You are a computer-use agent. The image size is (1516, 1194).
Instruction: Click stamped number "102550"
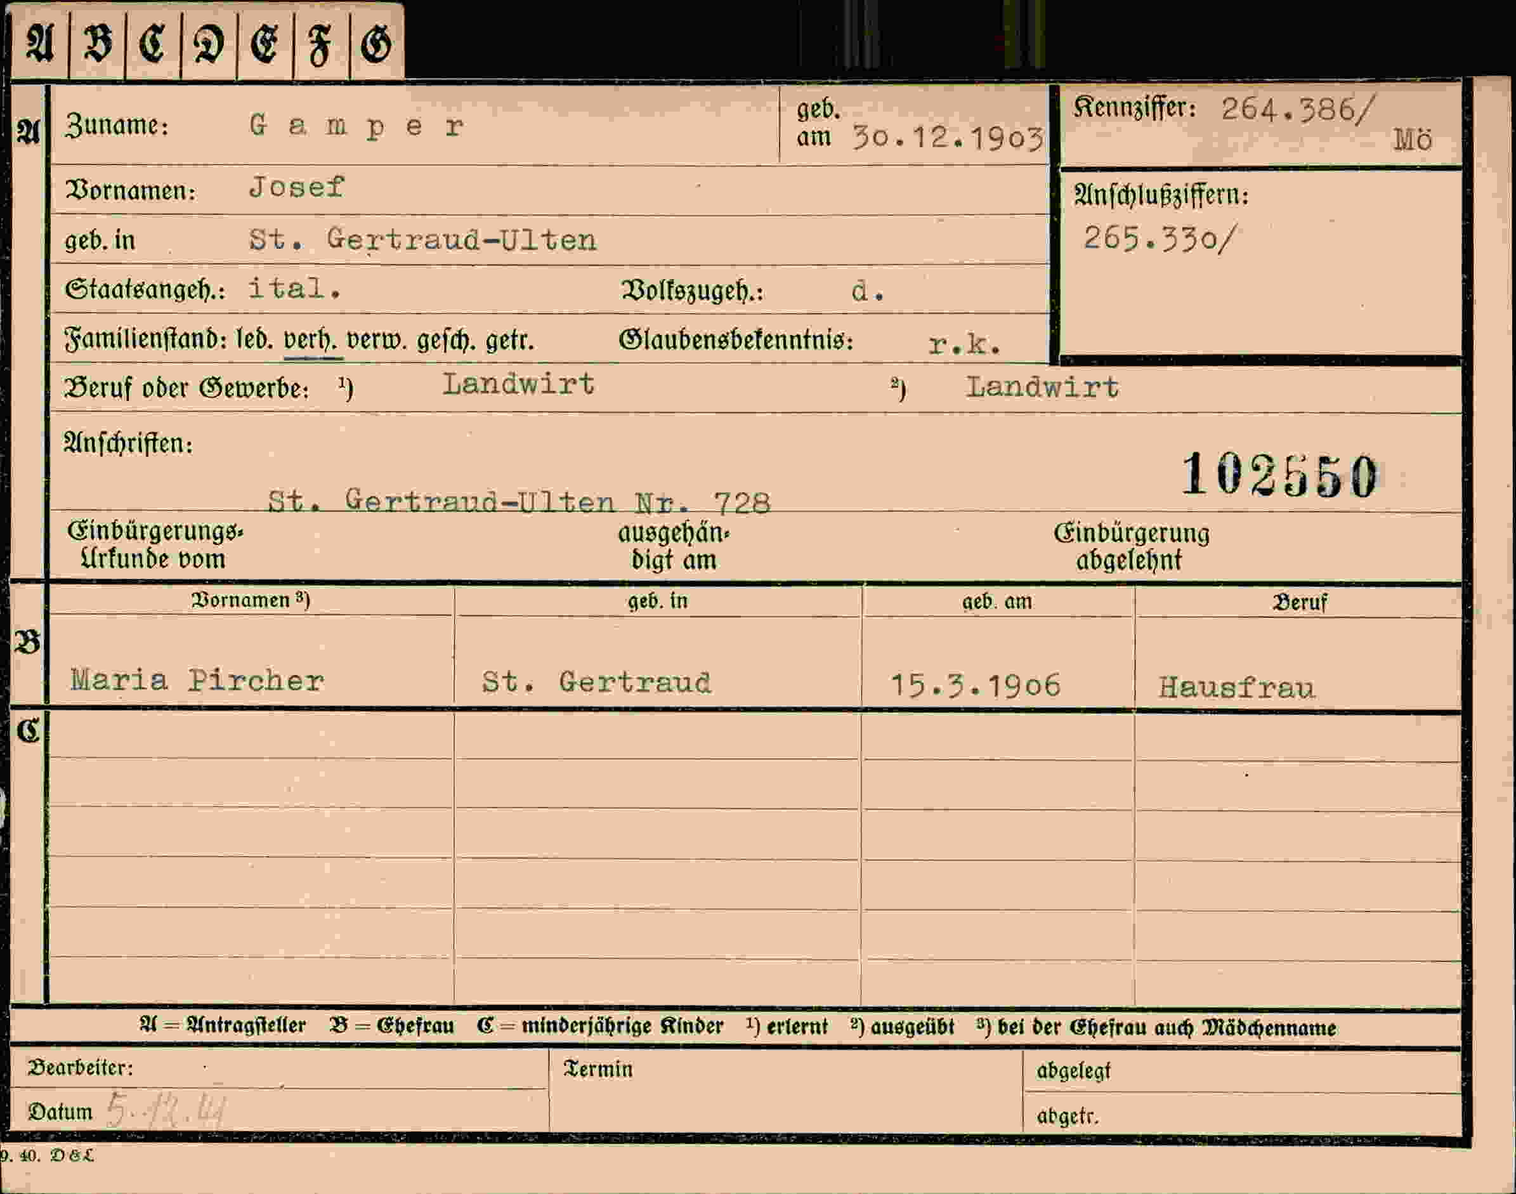(x=1279, y=475)
